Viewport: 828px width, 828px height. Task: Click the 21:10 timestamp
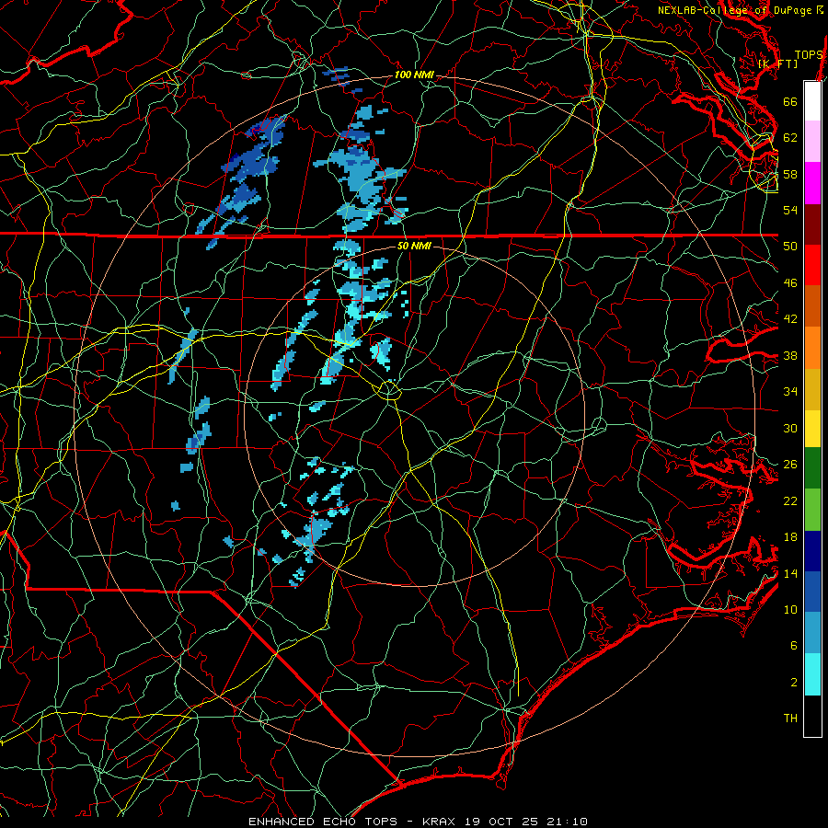566,822
